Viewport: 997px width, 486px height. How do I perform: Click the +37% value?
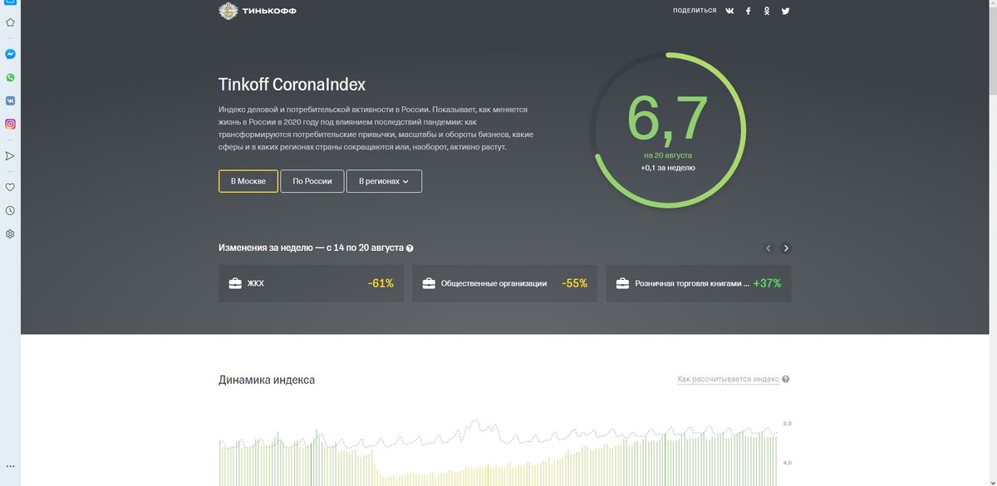767,283
